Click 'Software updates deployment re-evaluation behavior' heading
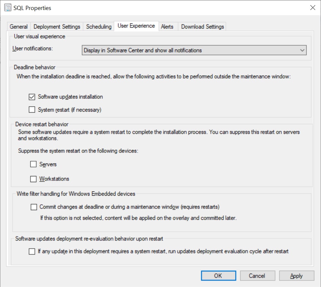This screenshot has height=287, width=321. [89, 239]
